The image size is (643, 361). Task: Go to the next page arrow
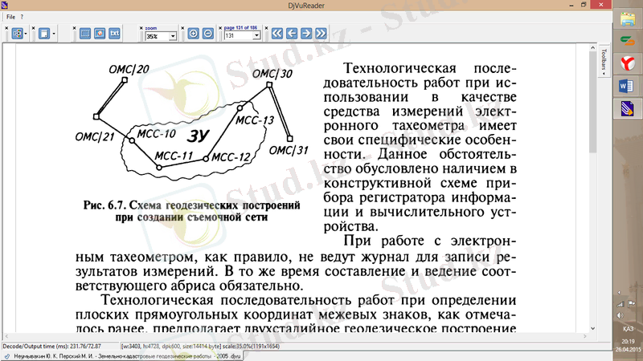point(306,34)
